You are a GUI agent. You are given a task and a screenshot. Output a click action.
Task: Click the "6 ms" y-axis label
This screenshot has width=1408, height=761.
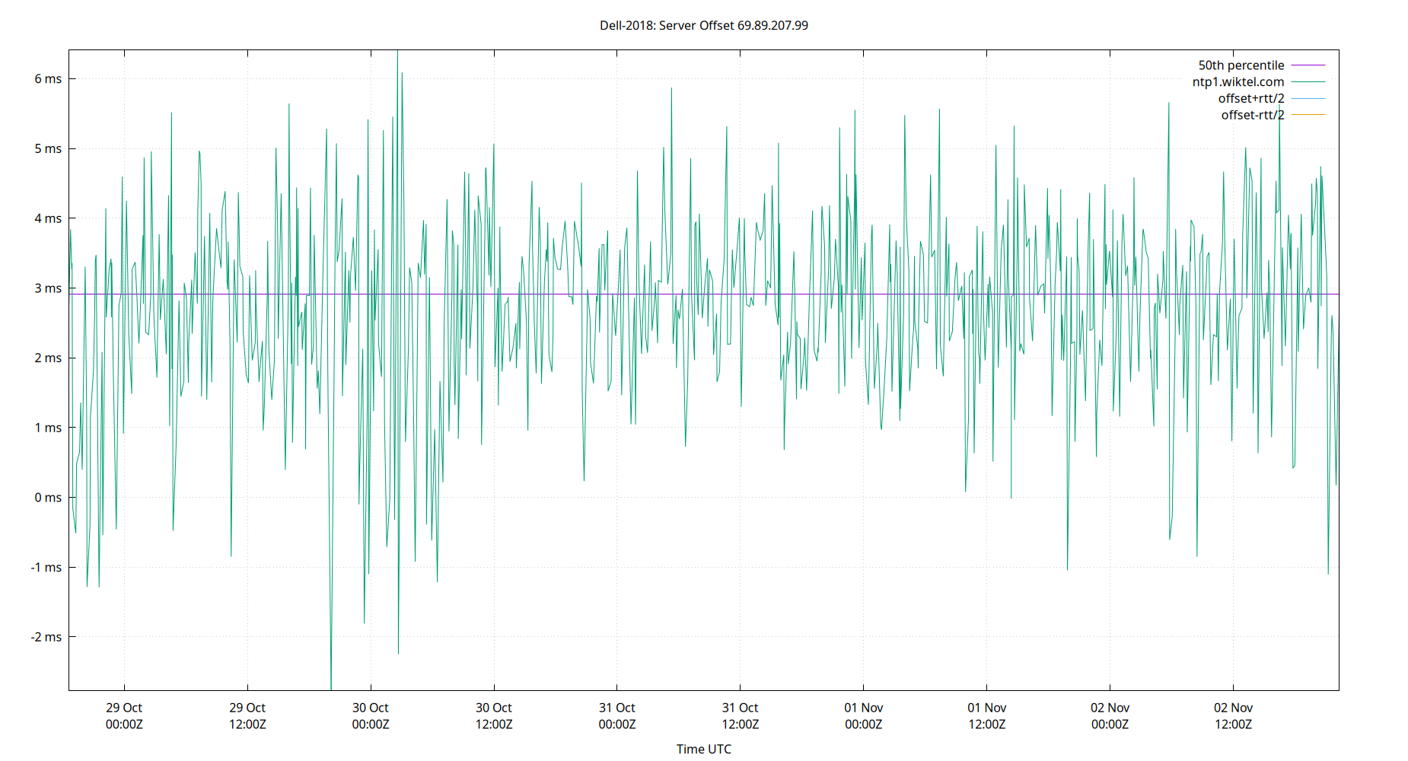49,79
